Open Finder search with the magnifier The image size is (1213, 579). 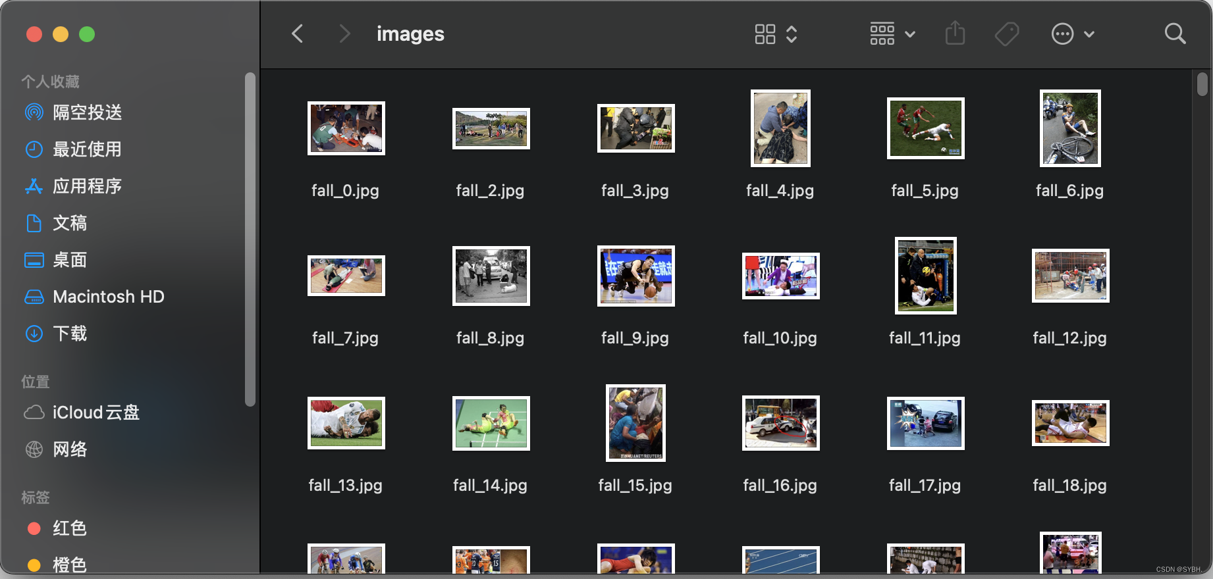coord(1175,34)
